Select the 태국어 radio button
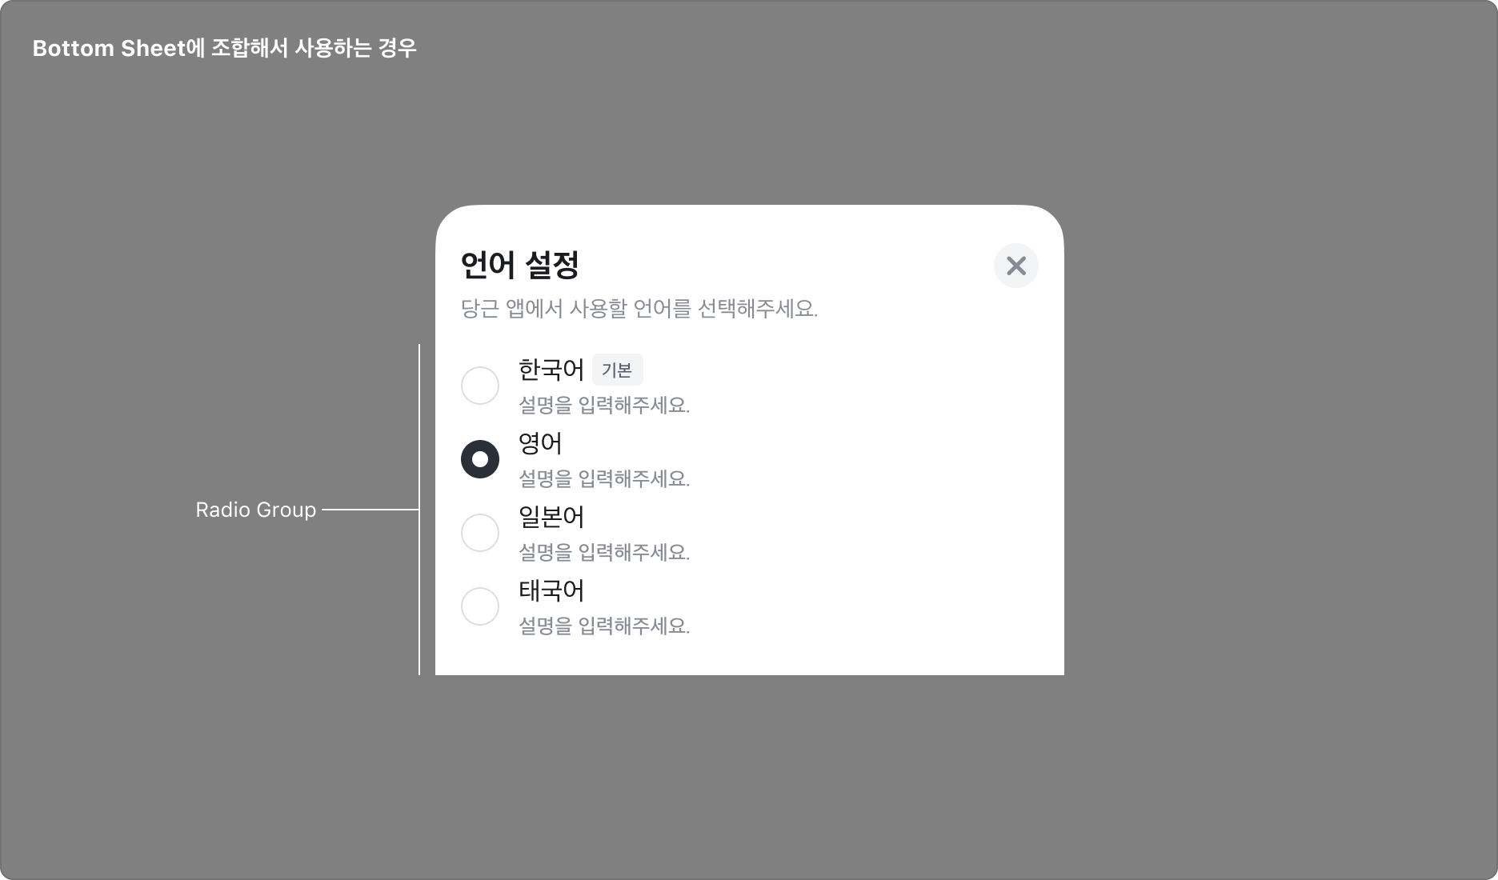1498x880 pixels. pos(480,606)
